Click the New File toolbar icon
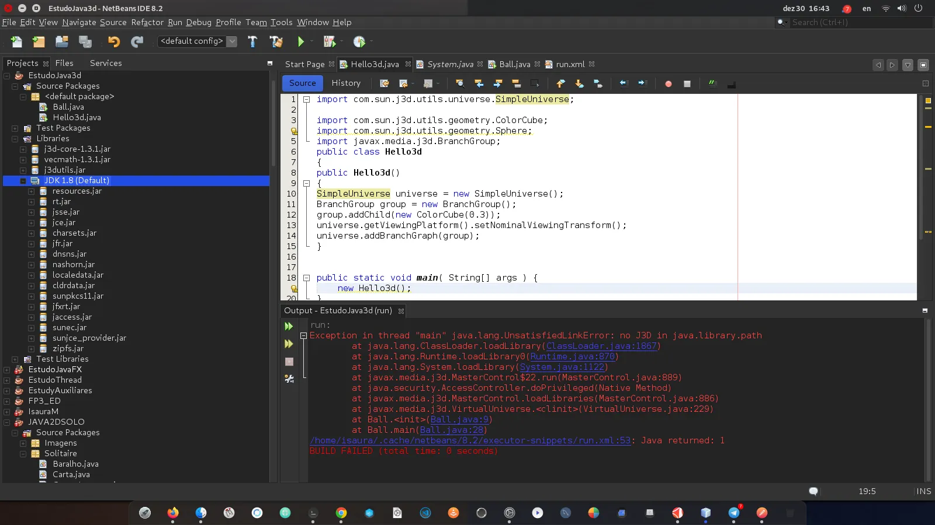The width and height of the screenshot is (935, 525). pos(16,41)
